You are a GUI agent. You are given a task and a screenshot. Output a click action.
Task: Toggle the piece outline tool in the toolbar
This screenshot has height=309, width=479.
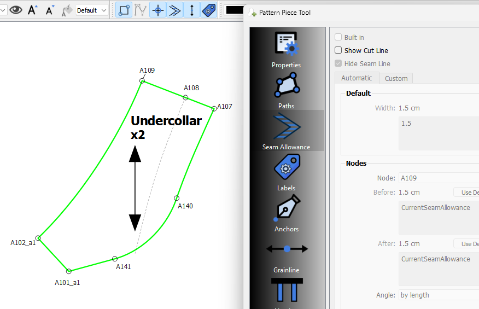click(124, 10)
